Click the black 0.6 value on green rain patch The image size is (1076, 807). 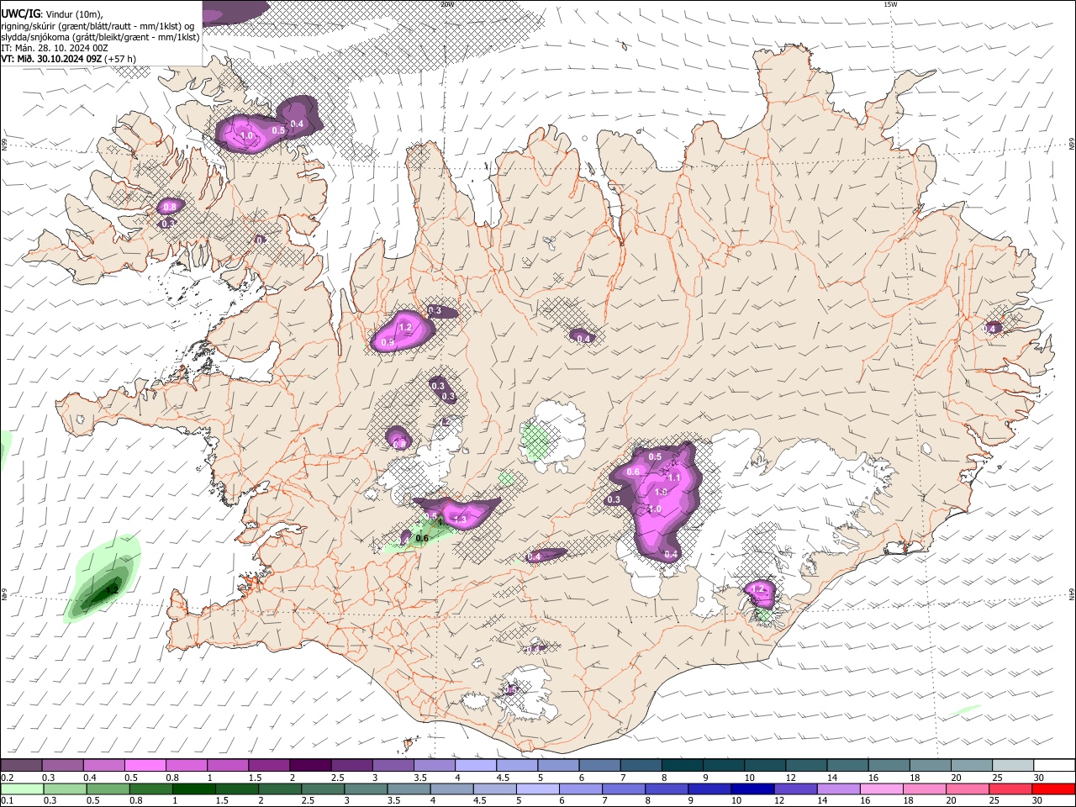pyautogui.click(x=422, y=539)
